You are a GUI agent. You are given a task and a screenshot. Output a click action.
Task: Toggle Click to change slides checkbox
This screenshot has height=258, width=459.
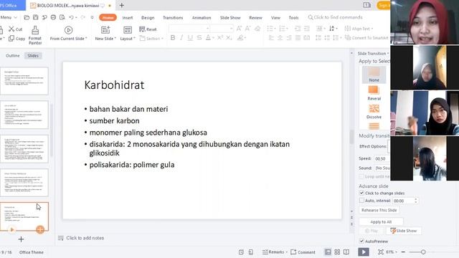pyautogui.click(x=361, y=193)
